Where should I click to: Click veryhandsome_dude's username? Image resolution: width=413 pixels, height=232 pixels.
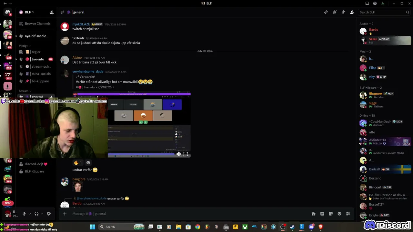tap(88, 72)
